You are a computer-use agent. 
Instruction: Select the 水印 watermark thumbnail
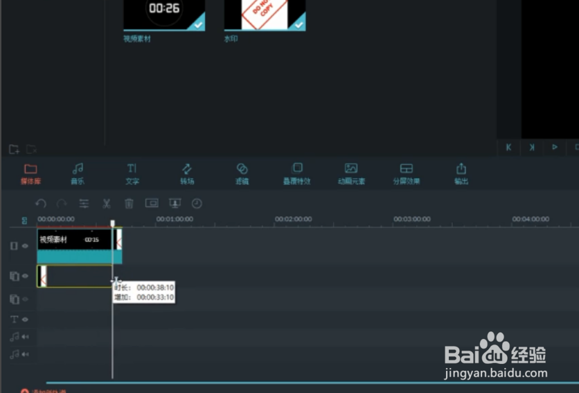tap(265, 15)
